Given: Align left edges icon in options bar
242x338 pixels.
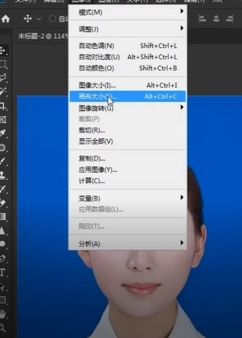Looking at the screenshot, I should click(x=202, y=19).
